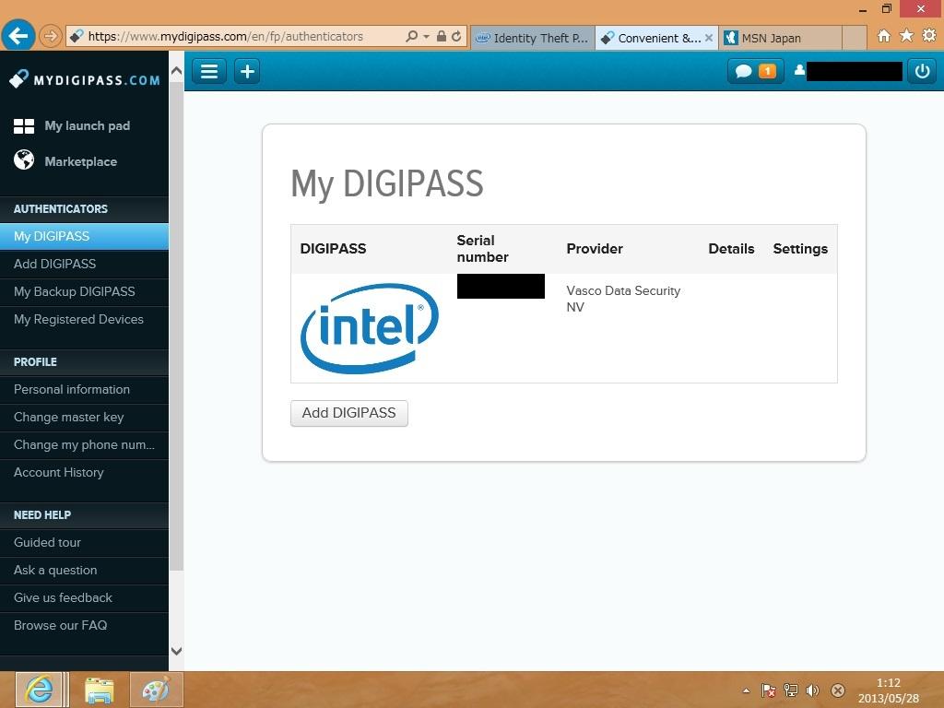Close the Convenient &... tab
The width and height of the screenshot is (944, 708).
coord(709,38)
